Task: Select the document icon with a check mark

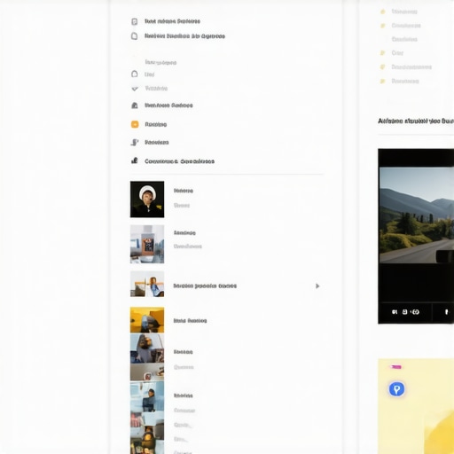Action: (x=135, y=21)
